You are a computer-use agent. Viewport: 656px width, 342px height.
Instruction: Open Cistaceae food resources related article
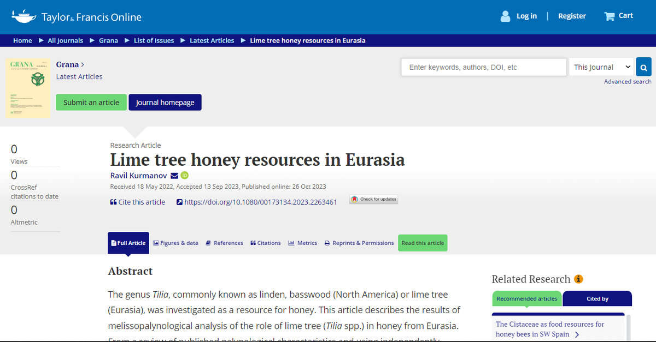coord(550,329)
